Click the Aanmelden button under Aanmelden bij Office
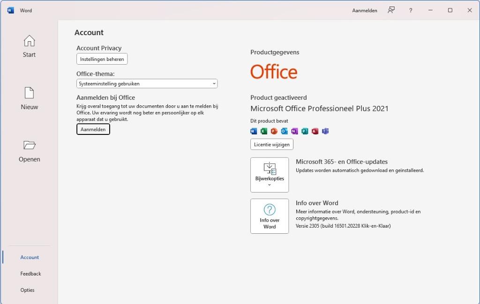480x304 pixels. click(x=93, y=129)
